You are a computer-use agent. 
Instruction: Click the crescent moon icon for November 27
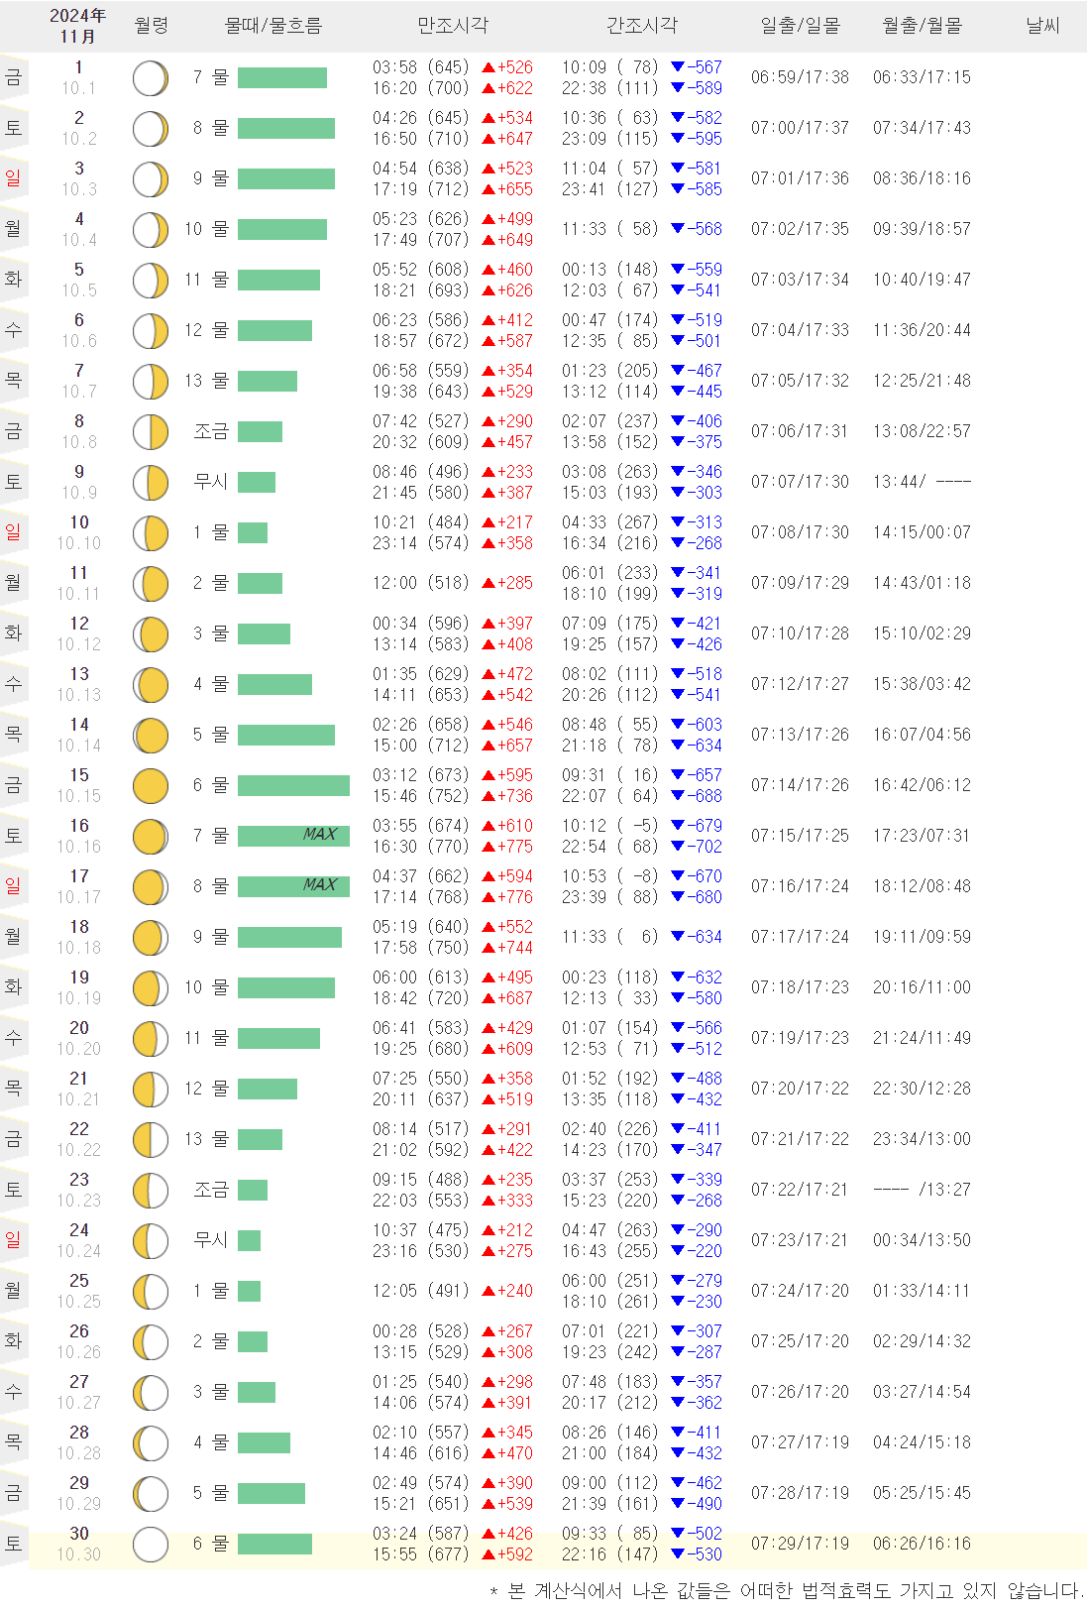(x=151, y=1392)
